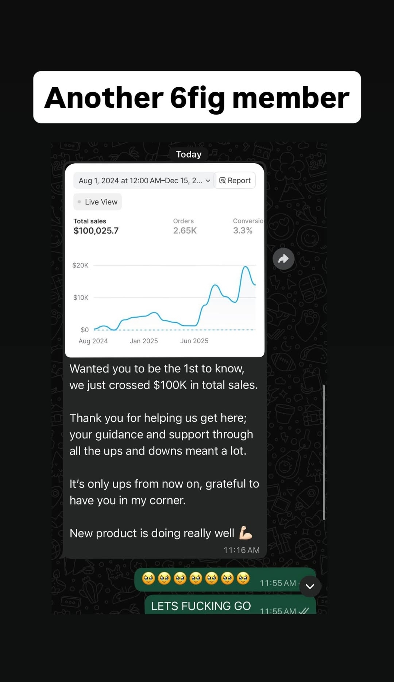Click the highest peak of the sales chart line
The width and height of the screenshot is (394, 682).
[246, 267]
